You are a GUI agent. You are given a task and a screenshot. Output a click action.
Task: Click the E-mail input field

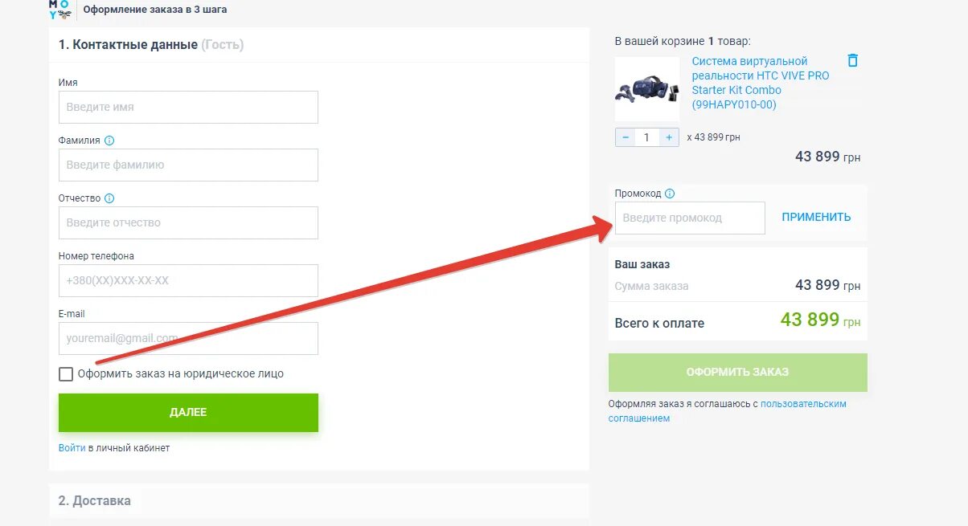coord(188,338)
